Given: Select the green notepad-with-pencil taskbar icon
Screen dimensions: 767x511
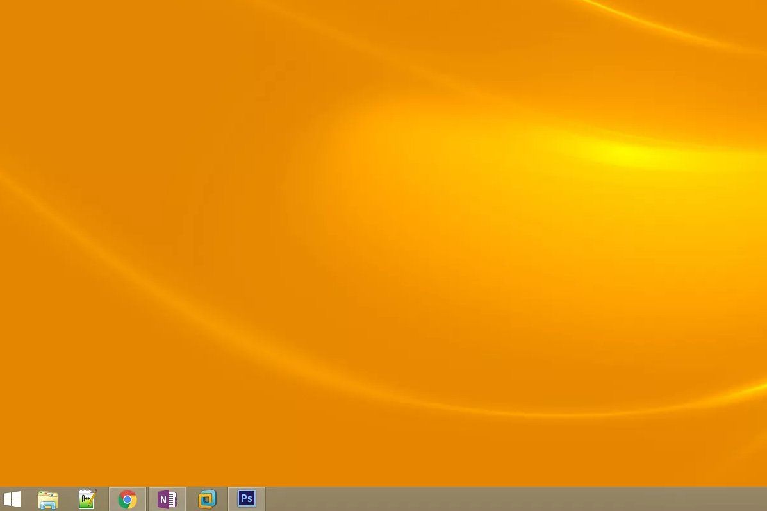Looking at the screenshot, I should [x=88, y=499].
